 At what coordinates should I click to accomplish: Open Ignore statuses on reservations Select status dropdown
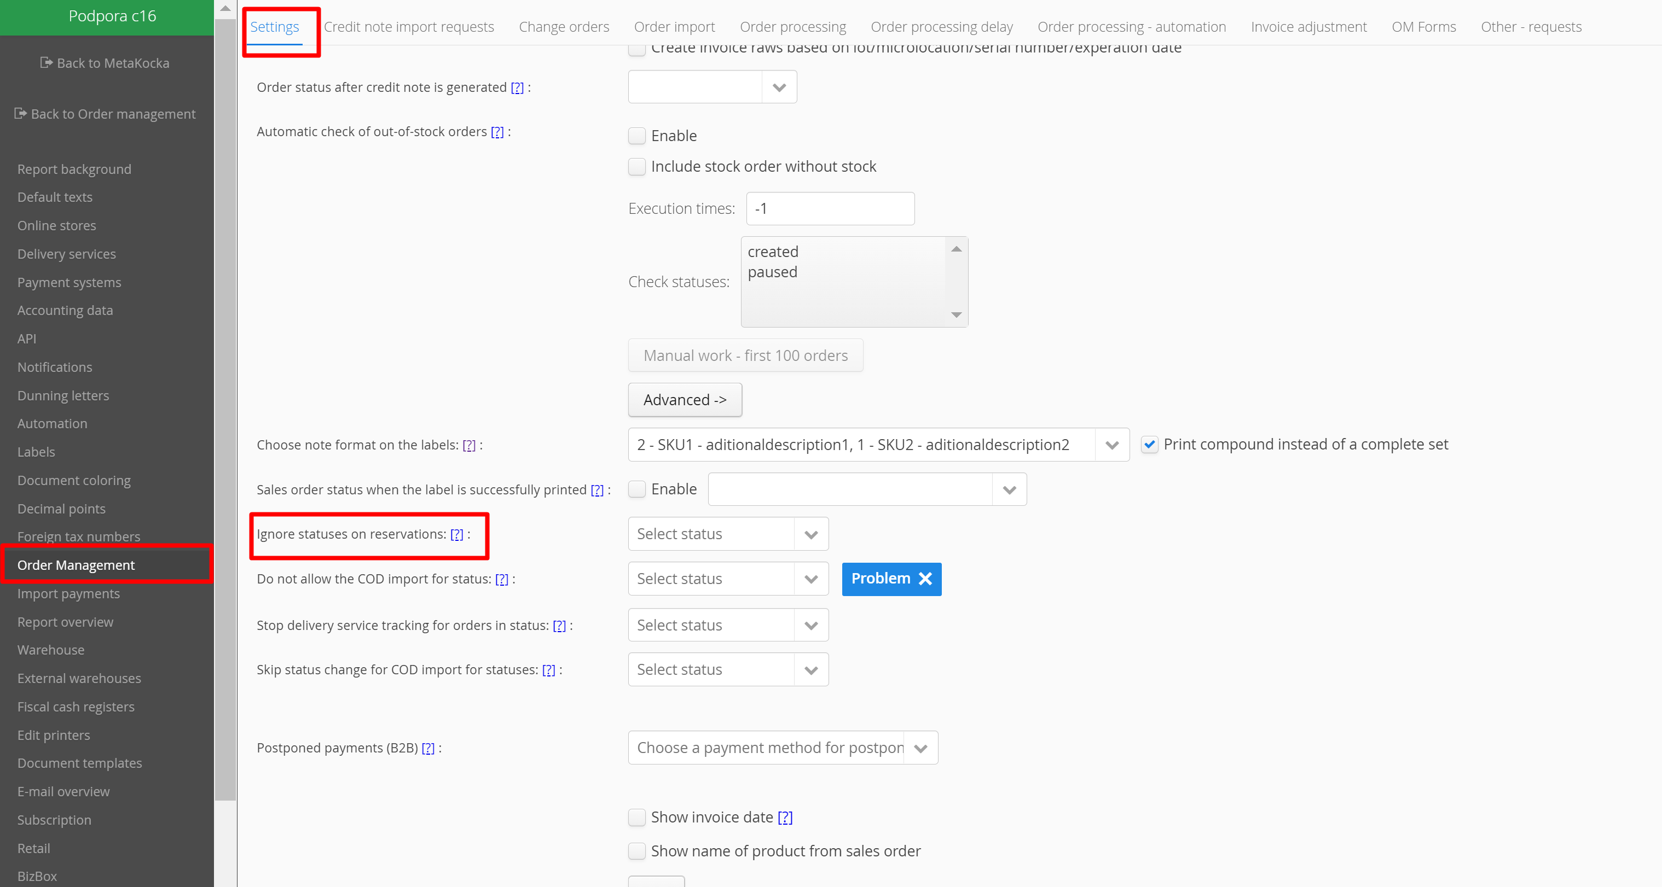pos(810,534)
